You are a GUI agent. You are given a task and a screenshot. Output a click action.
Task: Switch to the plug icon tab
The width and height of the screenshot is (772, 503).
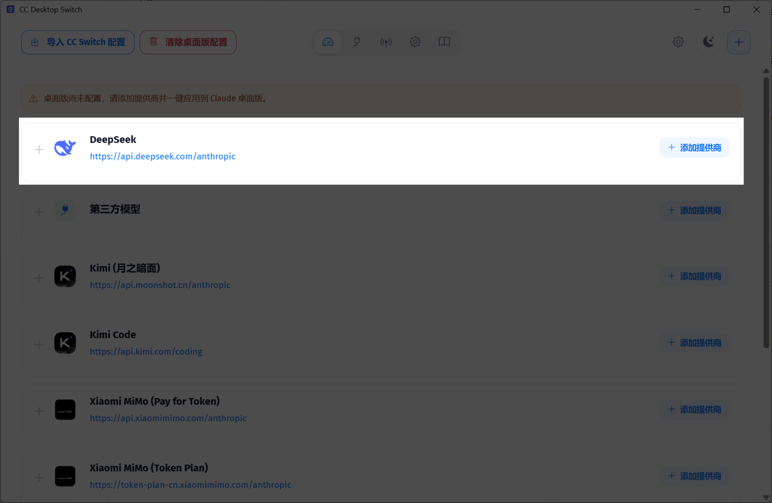click(357, 42)
